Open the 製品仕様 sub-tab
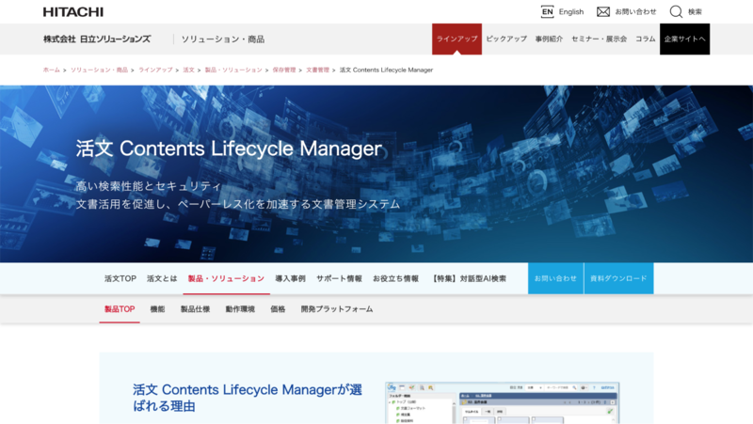 pos(195,309)
